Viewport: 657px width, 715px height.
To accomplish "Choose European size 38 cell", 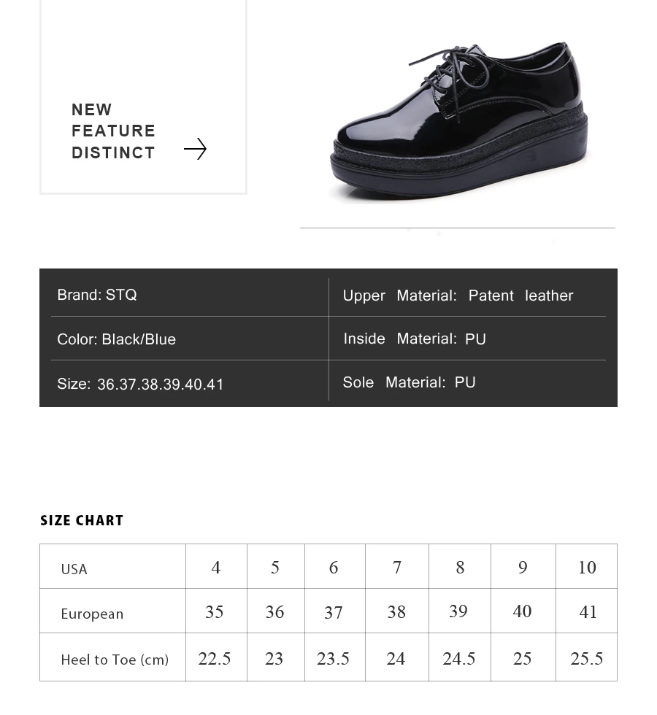I will pos(396,611).
